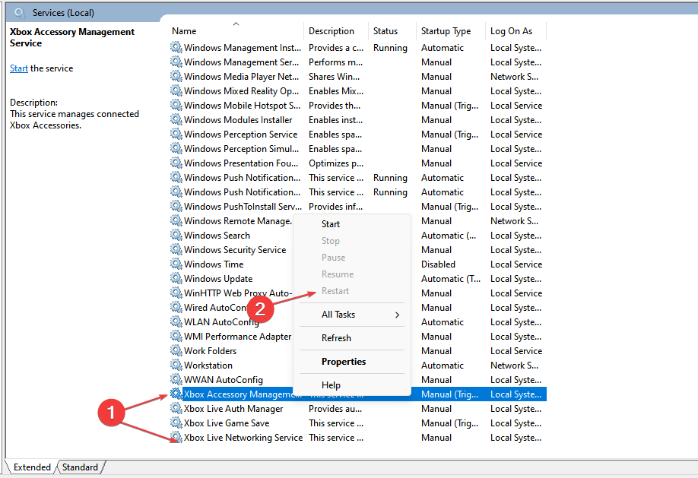Expand the All Tasks submenu
This screenshot has height=478, width=698.
pyautogui.click(x=352, y=314)
